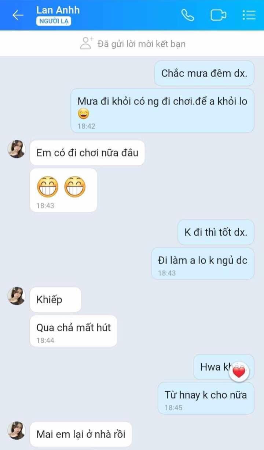This screenshot has height=450, width=264.
Task: Select the 'Đi làm a lo k ngủ dc' message
Action: point(202,263)
